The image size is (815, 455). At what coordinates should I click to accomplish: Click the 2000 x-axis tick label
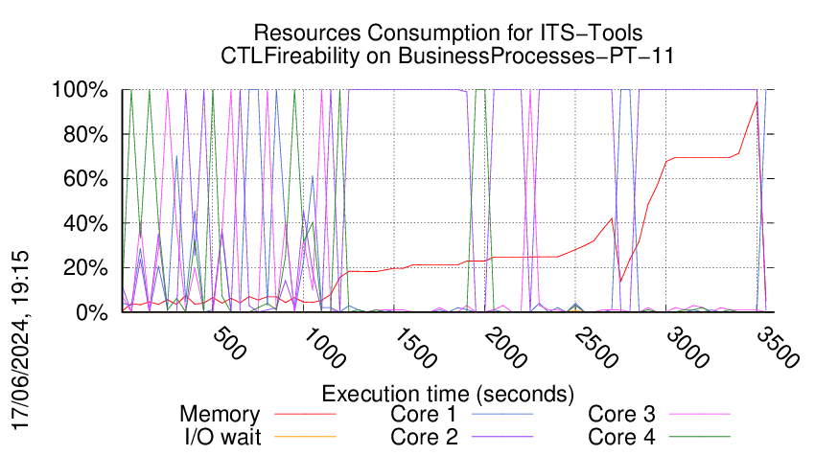[x=505, y=348]
